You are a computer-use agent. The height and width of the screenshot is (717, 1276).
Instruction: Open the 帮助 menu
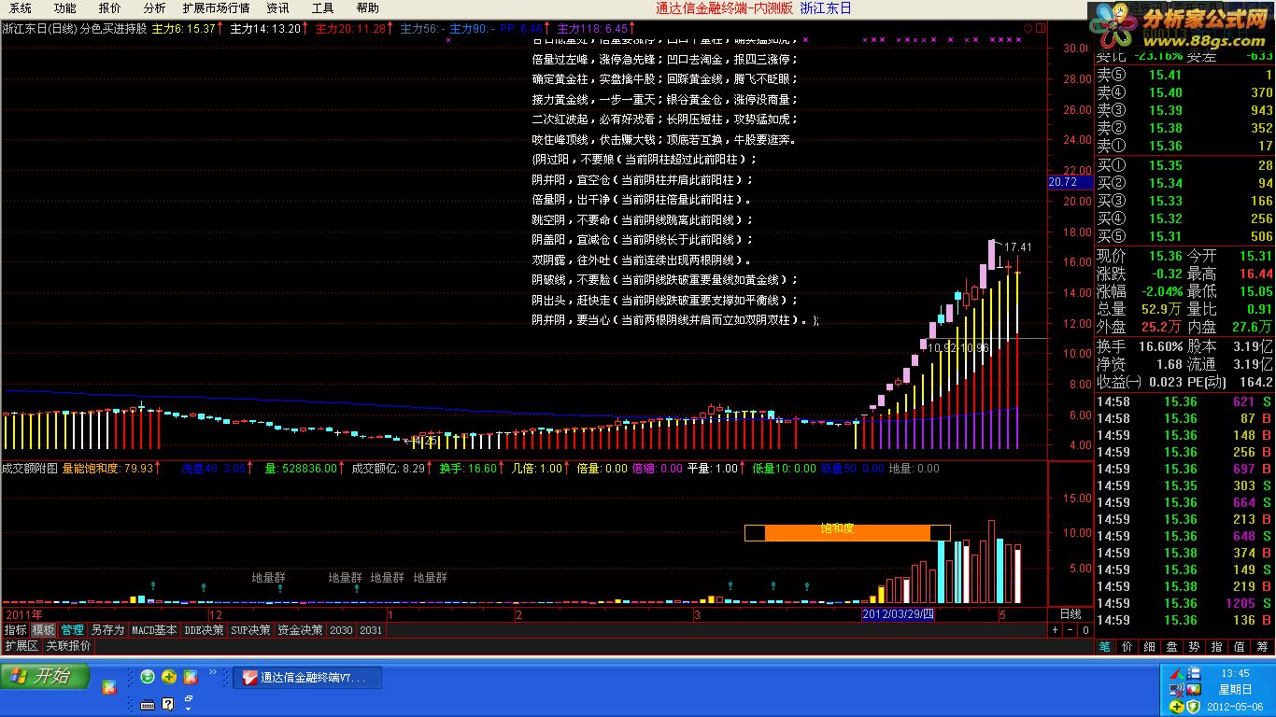point(368,8)
